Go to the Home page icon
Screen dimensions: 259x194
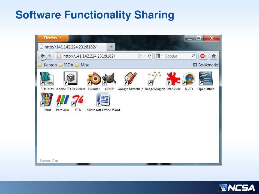(214, 56)
